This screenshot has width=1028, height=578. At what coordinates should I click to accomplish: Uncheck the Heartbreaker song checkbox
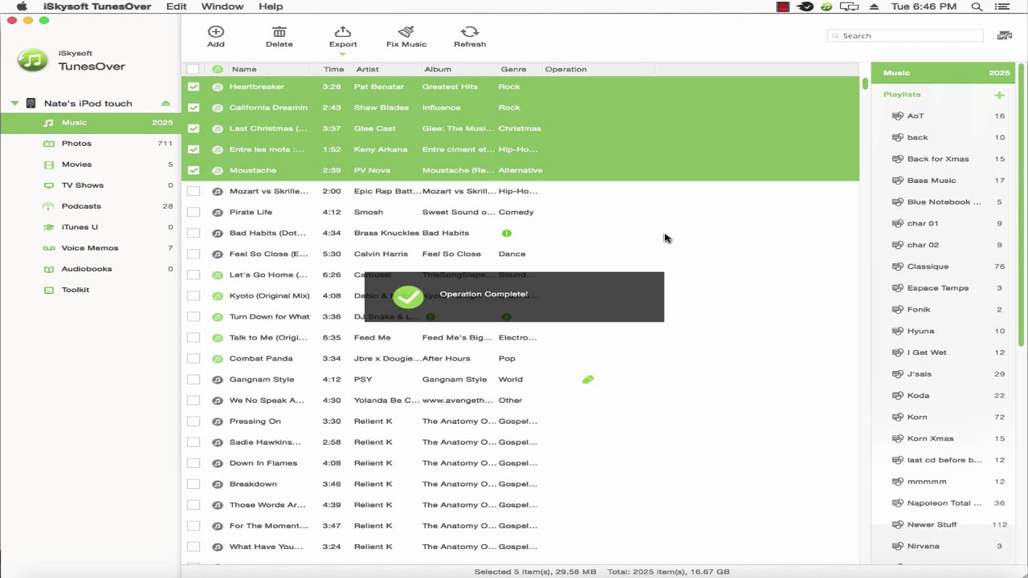(x=194, y=87)
